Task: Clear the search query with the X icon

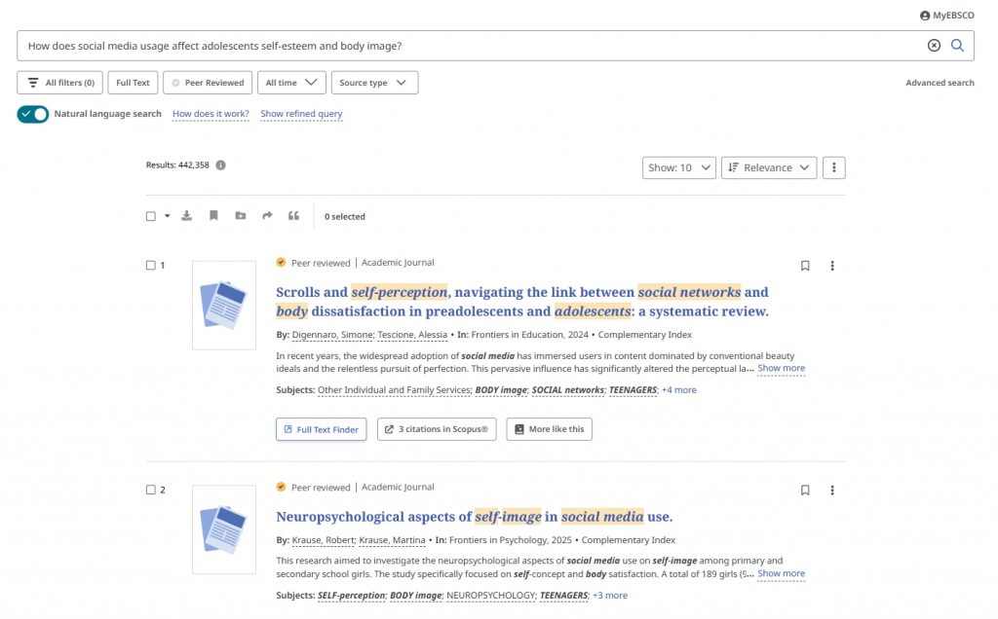Action: (x=934, y=46)
